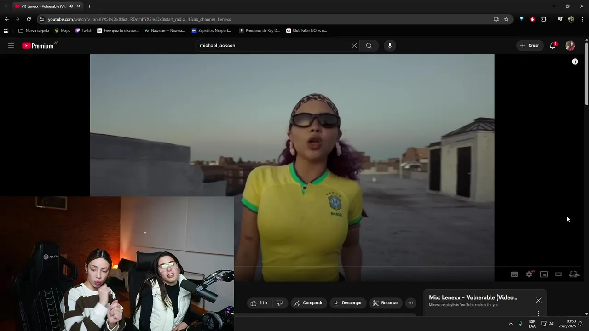589x331 pixels.
Task: Open media controls in Chrome toolbar
Action: pos(560,19)
